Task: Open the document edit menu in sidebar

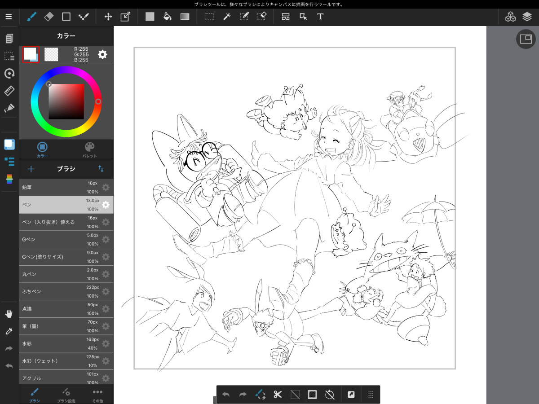Action: (x=9, y=39)
